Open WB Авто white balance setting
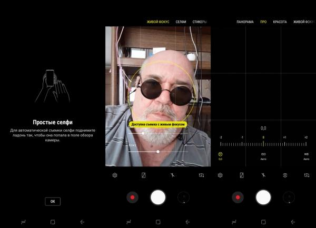Viewport: 316px width, 228px height. click(x=306, y=156)
